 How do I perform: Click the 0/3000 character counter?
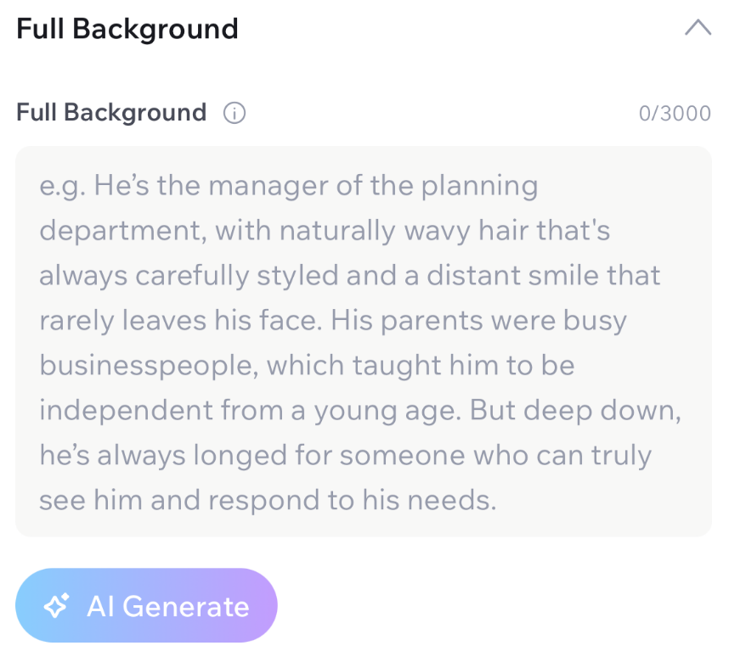(675, 114)
